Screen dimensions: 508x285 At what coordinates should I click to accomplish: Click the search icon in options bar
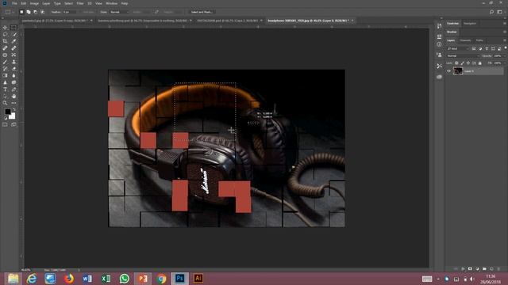click(491, 12)
